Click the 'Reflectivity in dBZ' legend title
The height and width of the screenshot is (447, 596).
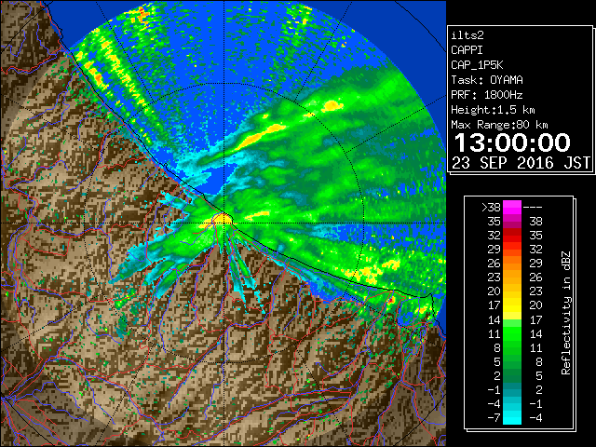[566, 313]
